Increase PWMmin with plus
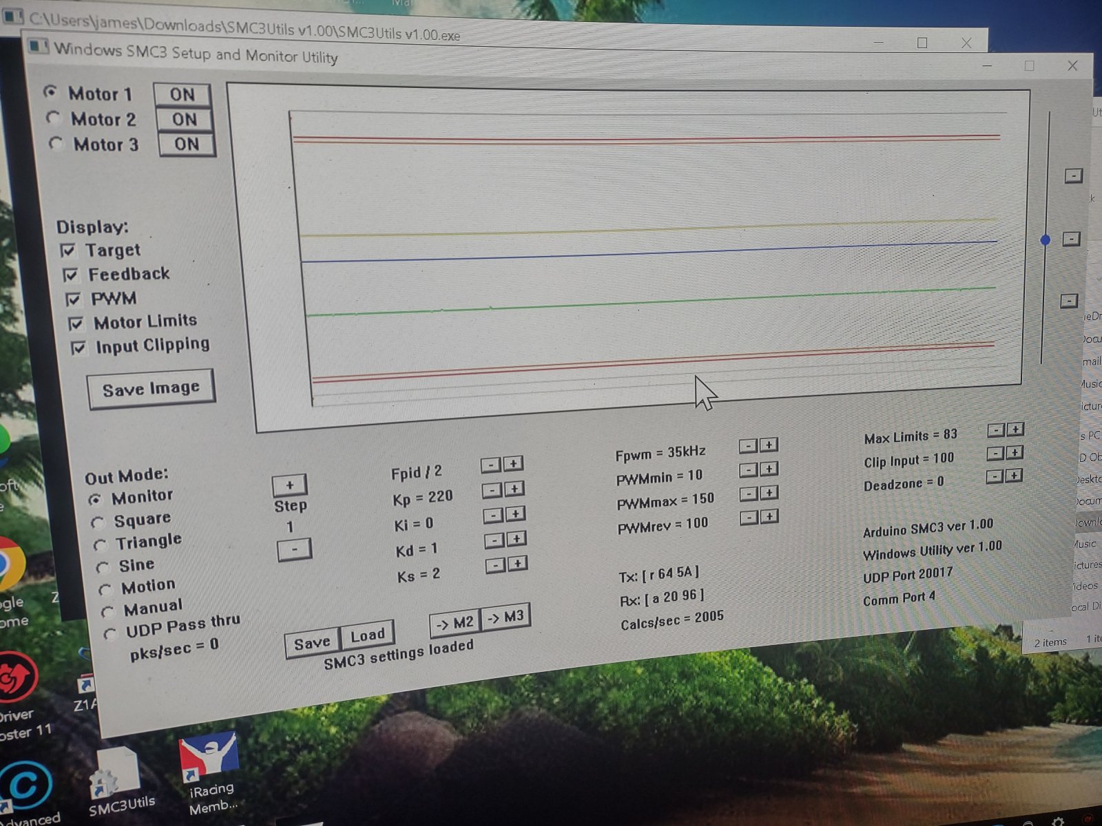 point(769,469)
